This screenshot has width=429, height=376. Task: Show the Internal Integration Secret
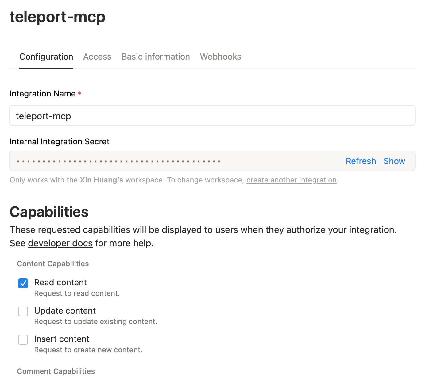(394, 161)
